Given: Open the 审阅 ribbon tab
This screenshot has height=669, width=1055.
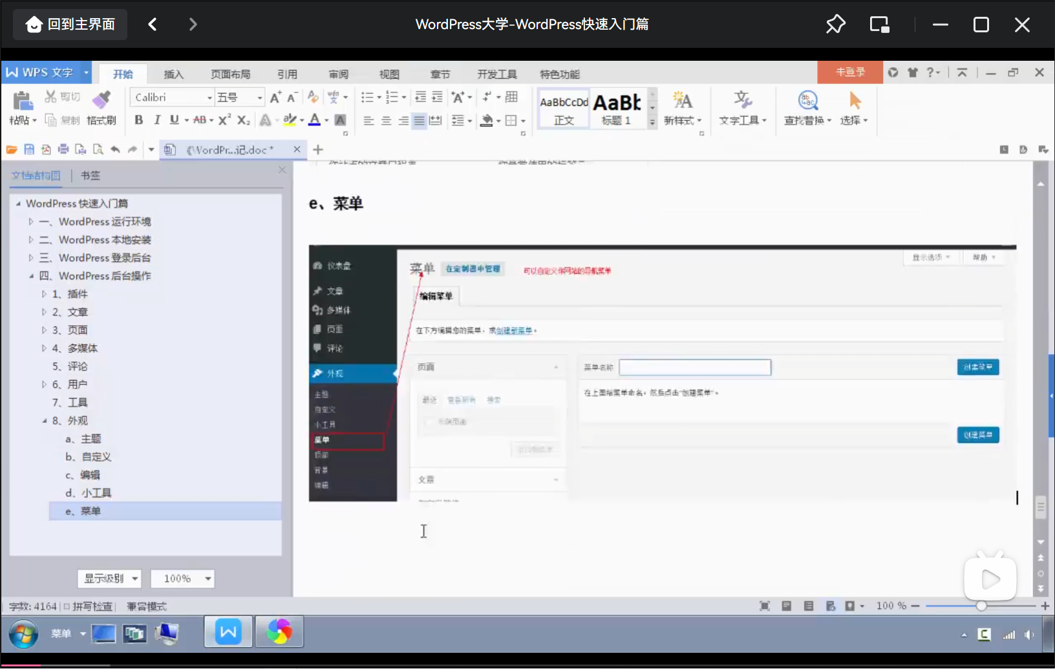Looking at the screenshot, I should click(x=338, y=74).
